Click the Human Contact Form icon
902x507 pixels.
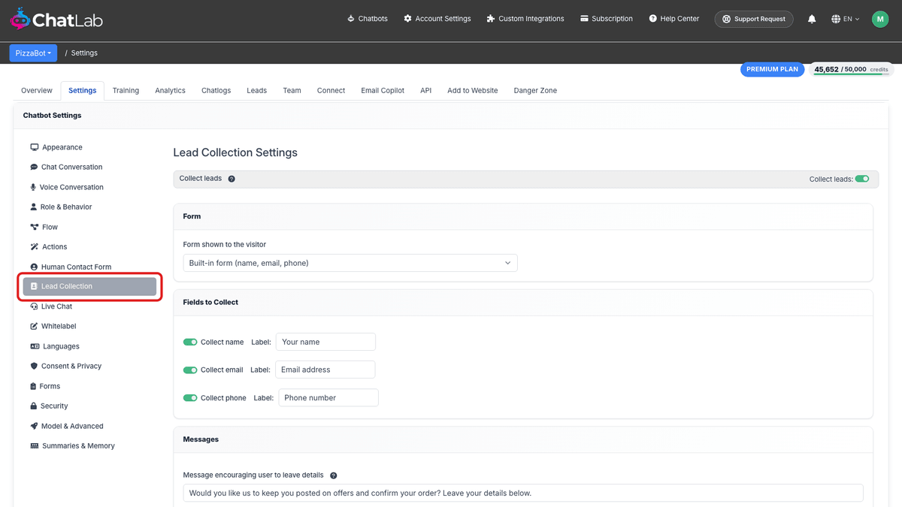(x=34, y=267)
